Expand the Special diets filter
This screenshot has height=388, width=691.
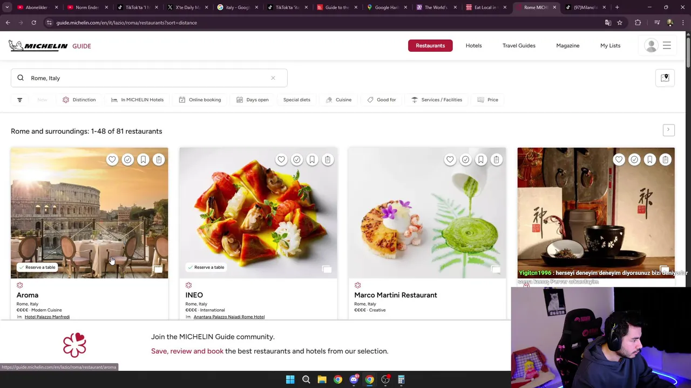click(x=297, y=100)
